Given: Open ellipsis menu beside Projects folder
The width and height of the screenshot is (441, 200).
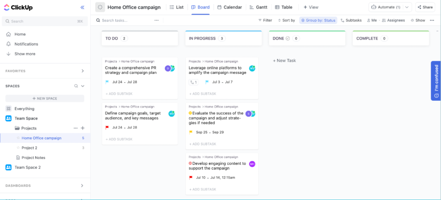Looking at the screenshot, I should (x=76, y=128).
